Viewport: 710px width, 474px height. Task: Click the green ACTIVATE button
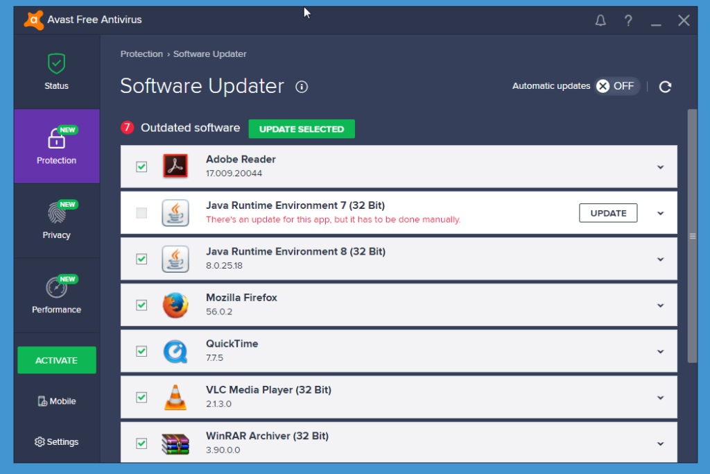57,360
